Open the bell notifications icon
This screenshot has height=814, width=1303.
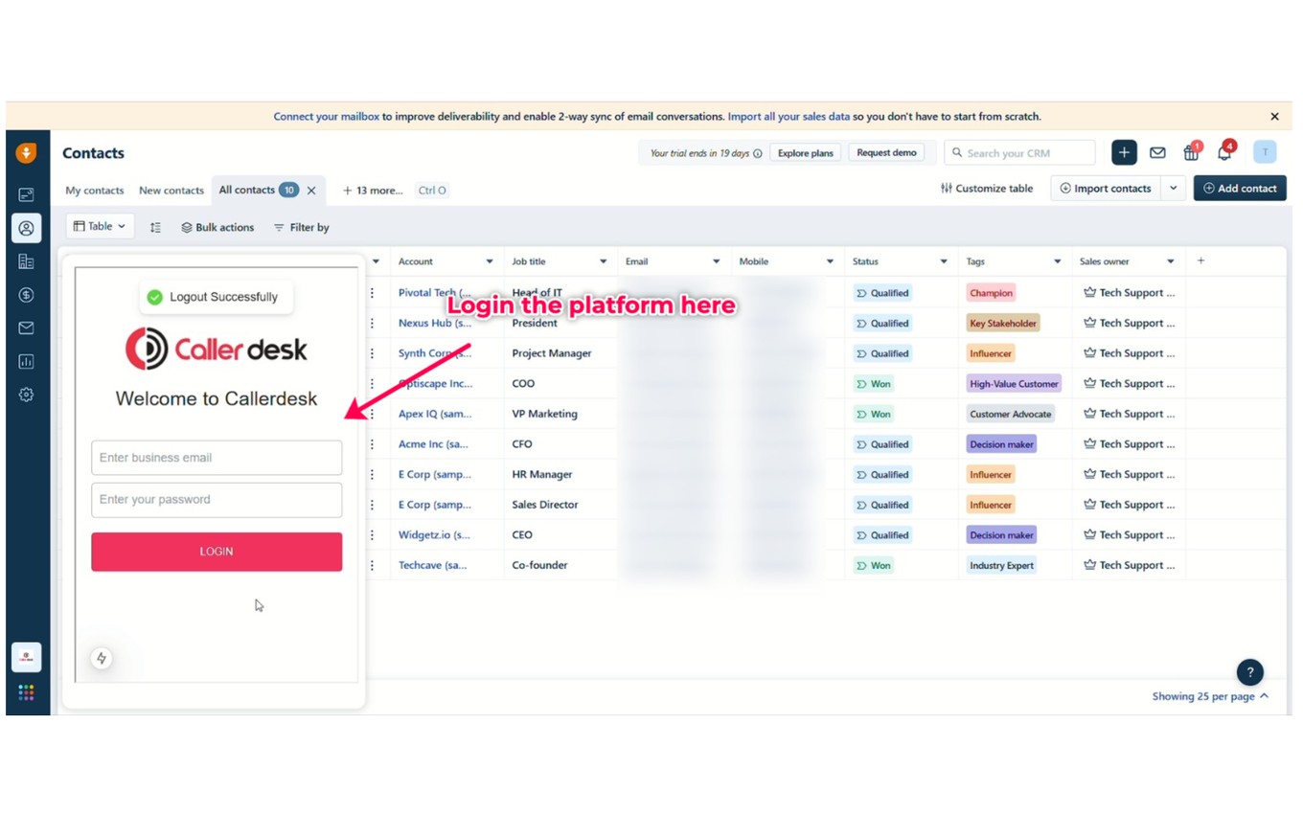[1224, 152]
